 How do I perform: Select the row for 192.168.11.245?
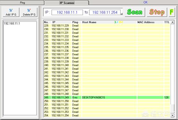pyautogui.click(x=107, y=83)
